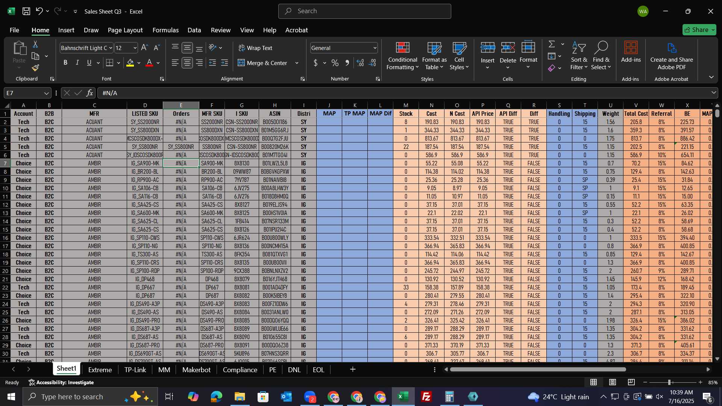Image resolution: width=722 pixels, height=406 pixels.
Task: Toggle Bold formatting
Action: pos(65,63)
